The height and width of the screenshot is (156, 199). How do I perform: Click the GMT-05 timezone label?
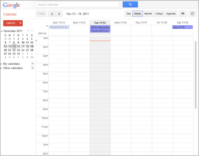point(42,33)
